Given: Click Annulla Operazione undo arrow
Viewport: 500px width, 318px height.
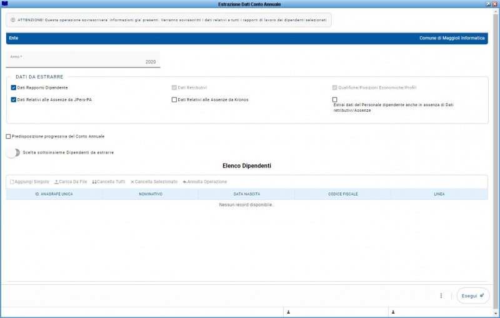Looking at the screenshot, I should [x=185, y=182].
